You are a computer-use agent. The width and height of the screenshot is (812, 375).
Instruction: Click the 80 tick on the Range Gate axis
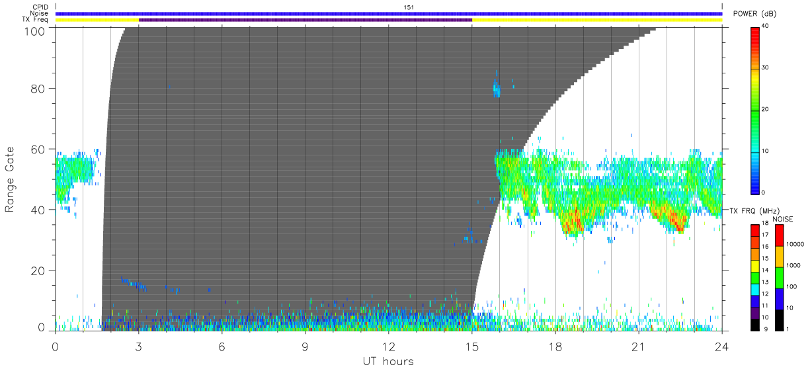click(39, 88)
